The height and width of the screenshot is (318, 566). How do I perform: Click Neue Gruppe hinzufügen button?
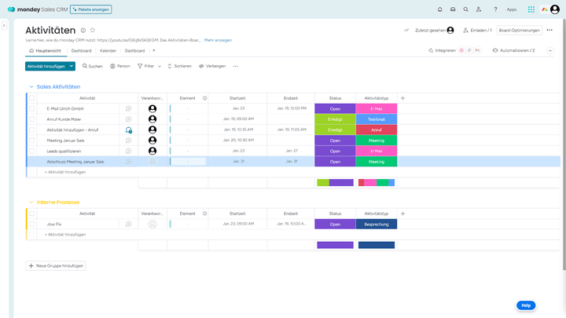click(x=56, y=266)
